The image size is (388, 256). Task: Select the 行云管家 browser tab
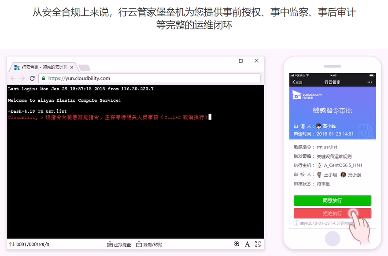[x=44, y=67]
